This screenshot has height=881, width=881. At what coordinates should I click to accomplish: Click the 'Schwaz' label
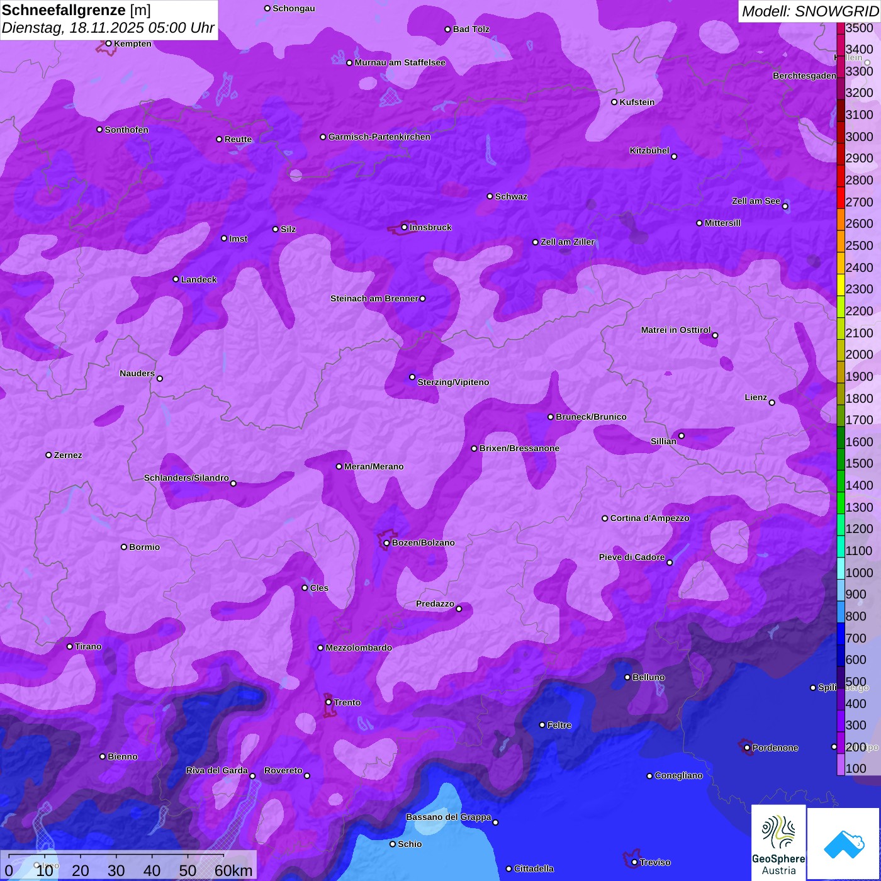(511, 196)
